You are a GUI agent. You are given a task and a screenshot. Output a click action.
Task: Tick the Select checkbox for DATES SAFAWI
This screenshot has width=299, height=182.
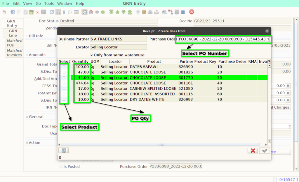tap(64, 67)
